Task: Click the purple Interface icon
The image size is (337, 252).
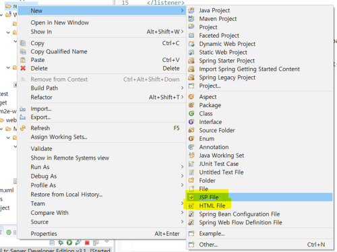Action: coord(191,122)
